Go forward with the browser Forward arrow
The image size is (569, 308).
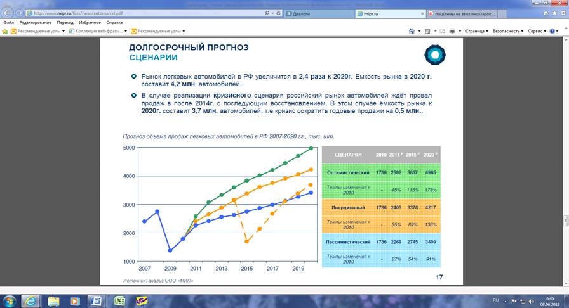[x=19, y=13]
